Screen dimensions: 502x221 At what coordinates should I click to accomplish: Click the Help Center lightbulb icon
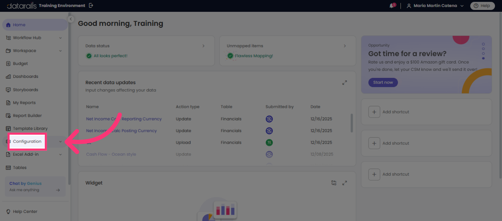8,212
